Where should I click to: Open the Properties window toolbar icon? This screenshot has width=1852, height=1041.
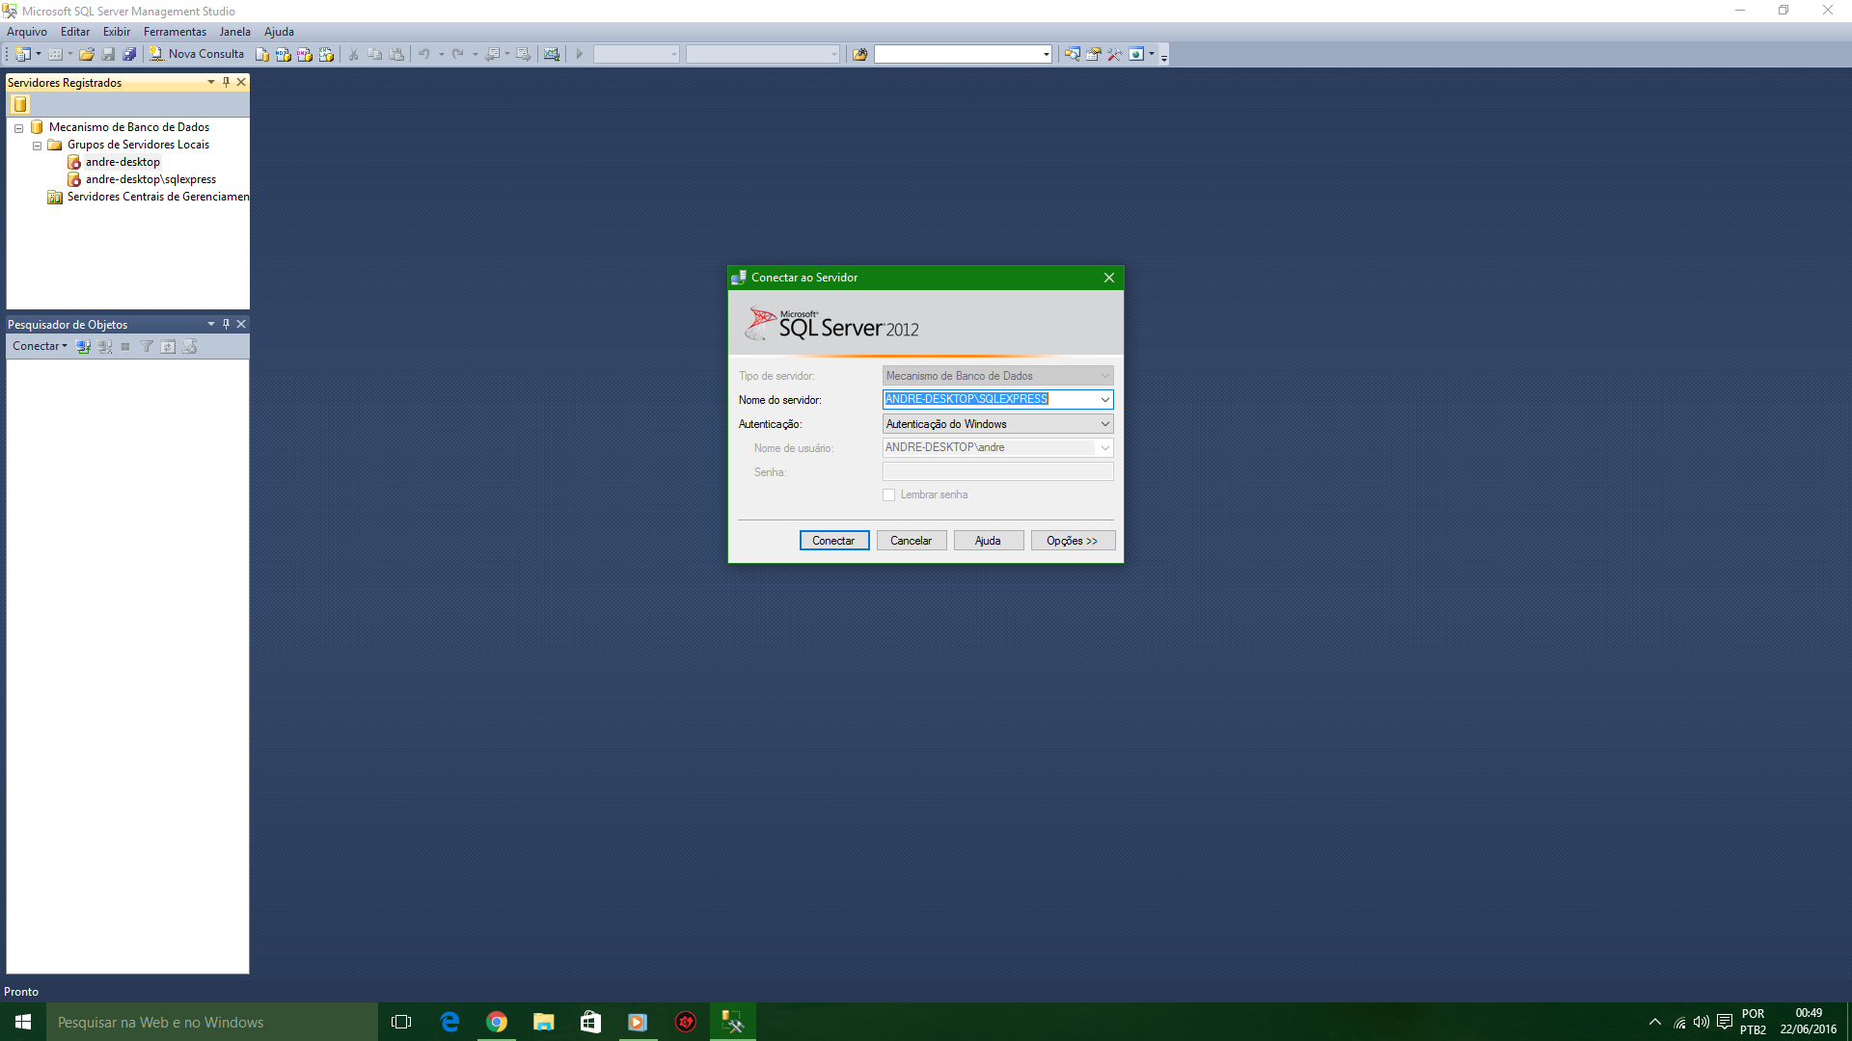coord(1094,54)
